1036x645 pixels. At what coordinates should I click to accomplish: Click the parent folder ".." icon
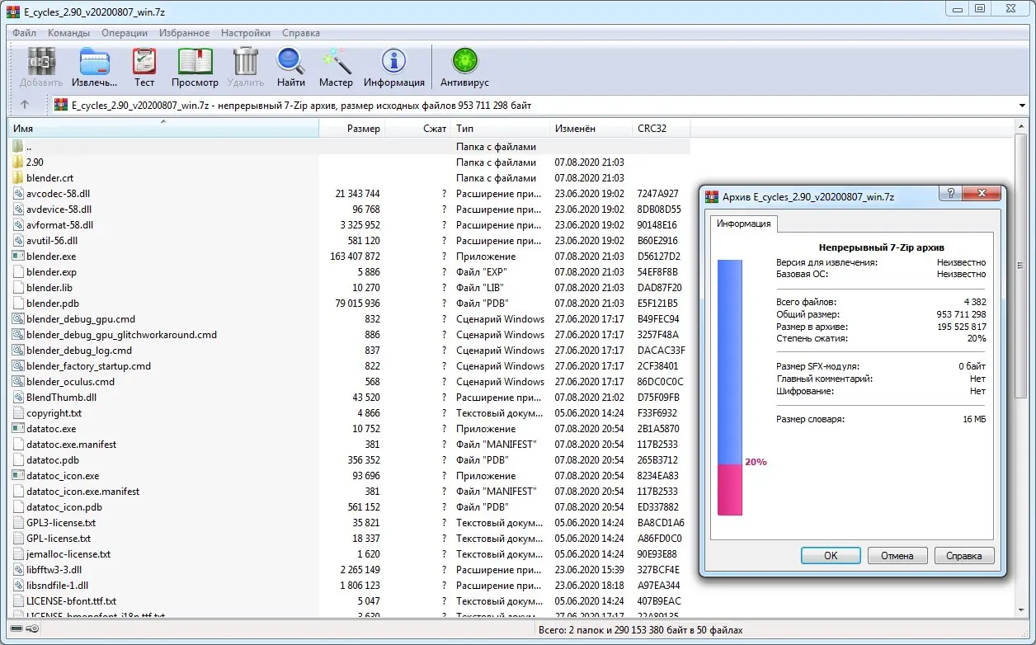point(19,147)
